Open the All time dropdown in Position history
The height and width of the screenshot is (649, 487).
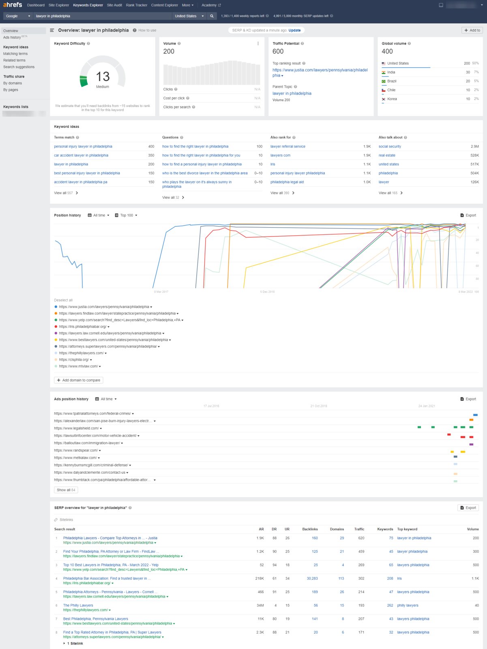click(99, 215)
